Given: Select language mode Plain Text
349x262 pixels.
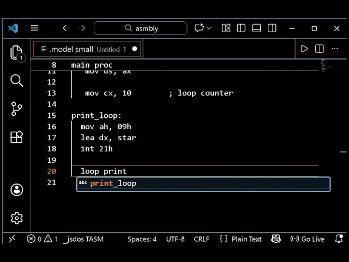Looking at the screenshot, I should [246, 239].
